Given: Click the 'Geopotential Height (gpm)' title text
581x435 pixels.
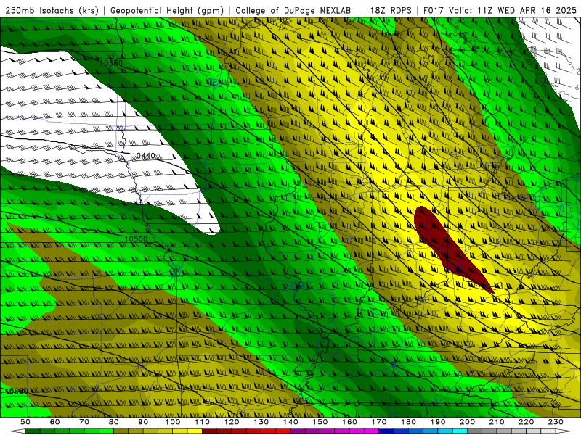Looking at the screenshot, I should 167,11.
